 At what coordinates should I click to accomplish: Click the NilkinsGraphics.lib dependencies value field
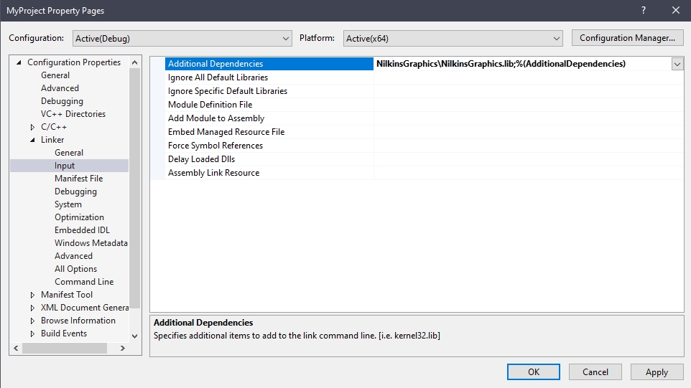click(523, 63)
